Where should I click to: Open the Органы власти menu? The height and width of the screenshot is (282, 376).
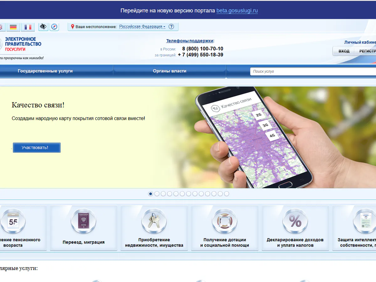click(x=170, y=71)
